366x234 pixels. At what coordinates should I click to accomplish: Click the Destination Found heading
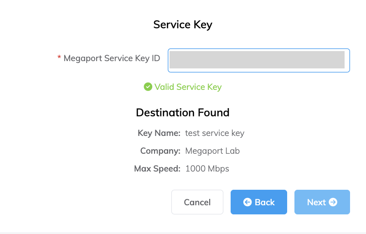[183, 113]
